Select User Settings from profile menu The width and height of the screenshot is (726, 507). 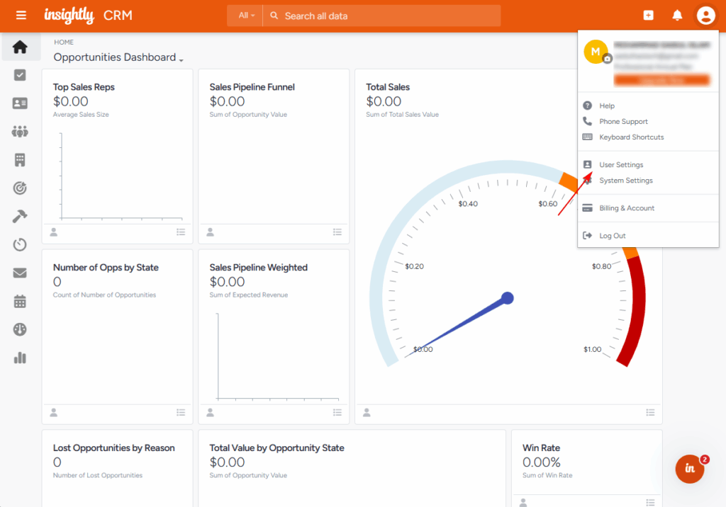click(621, 165)
